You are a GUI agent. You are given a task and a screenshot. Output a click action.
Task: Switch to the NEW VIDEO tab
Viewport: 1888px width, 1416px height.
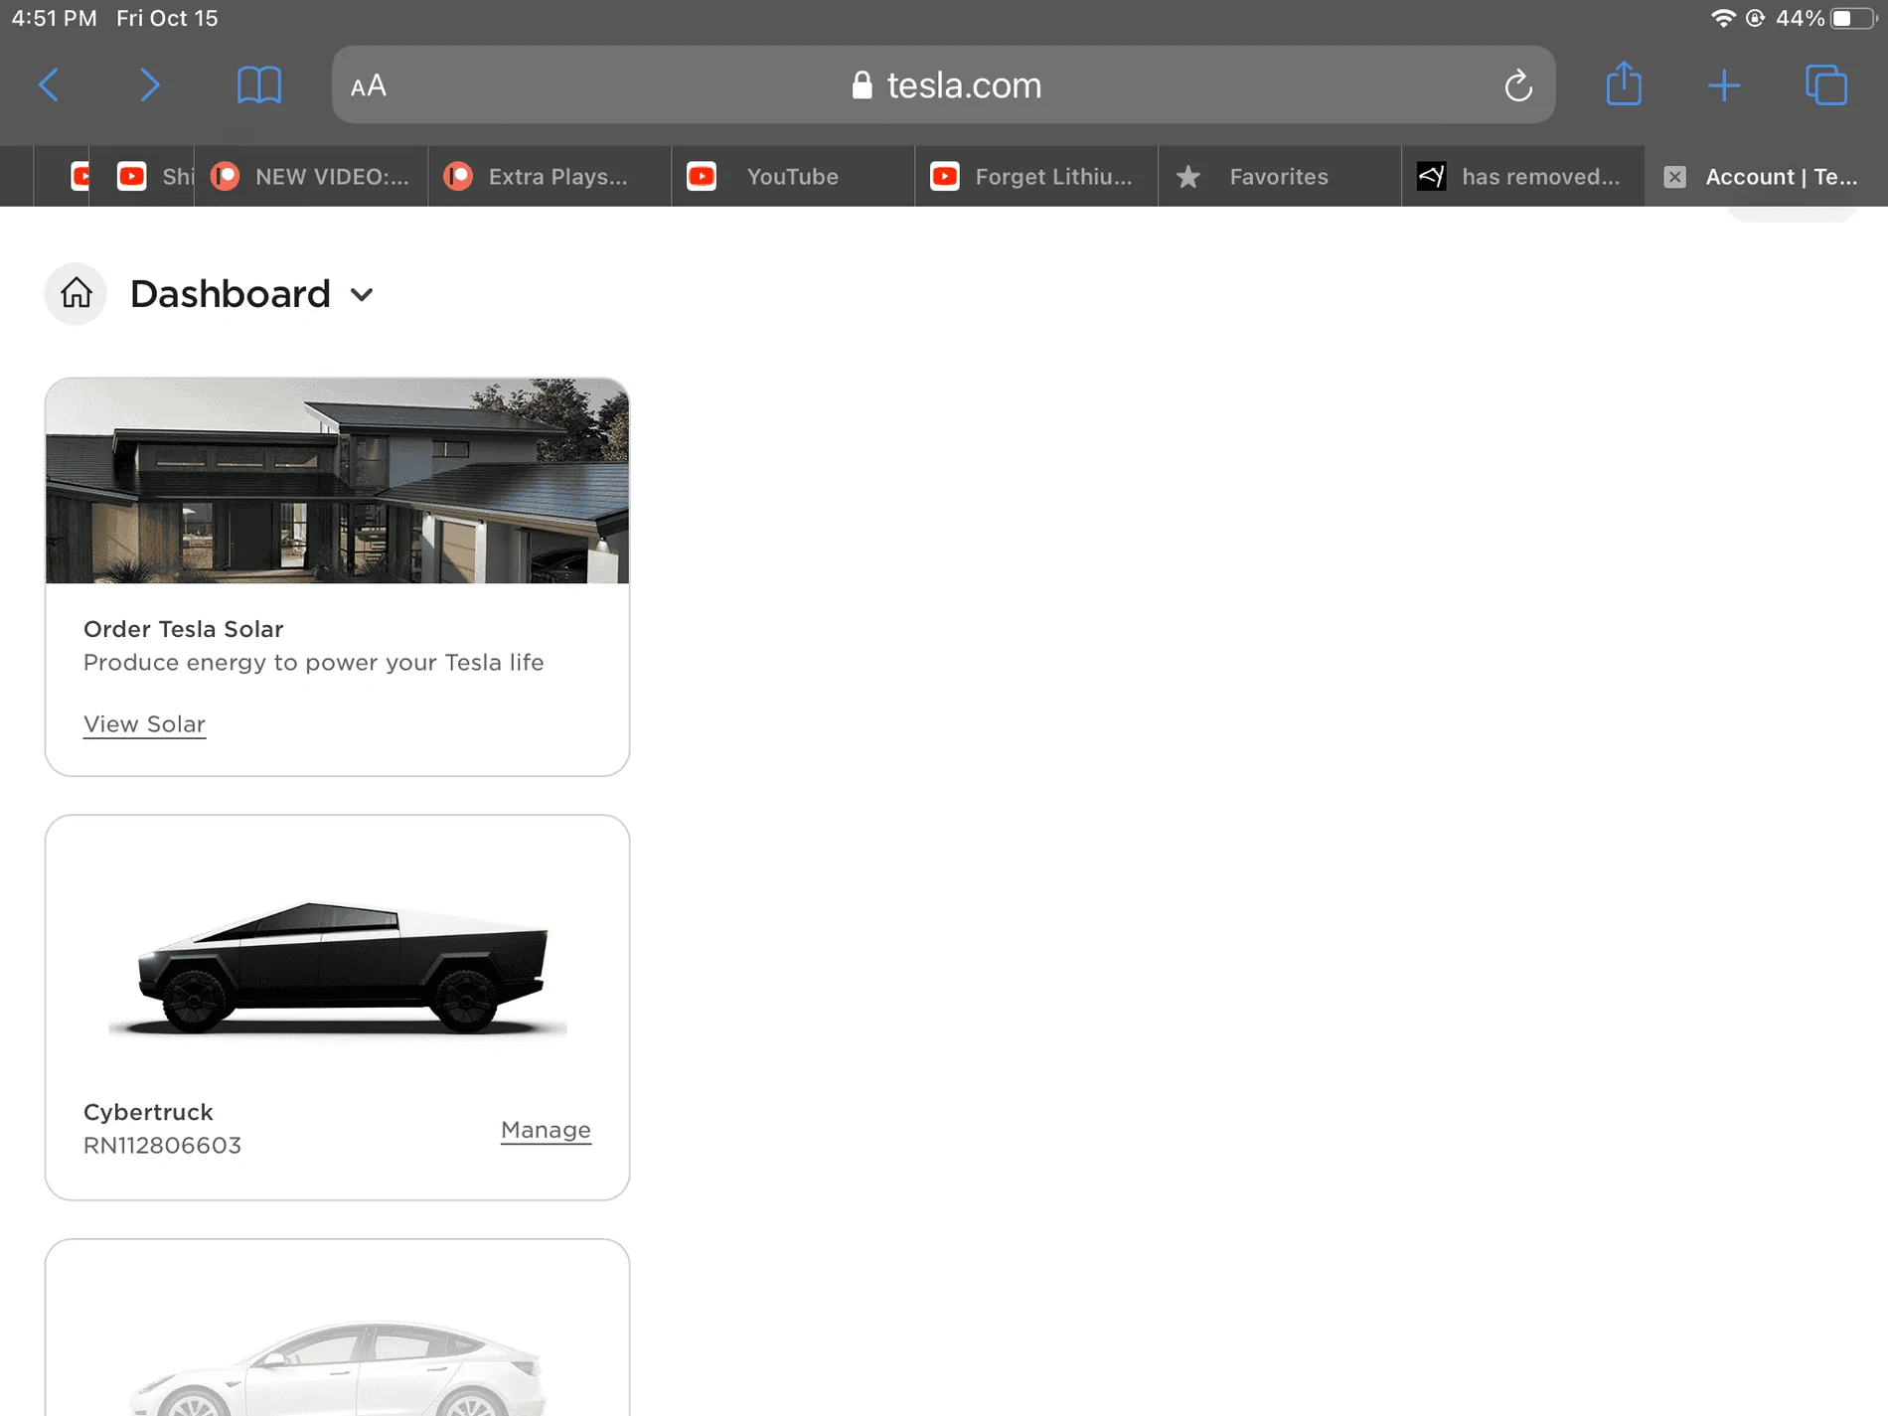point(311,177)
